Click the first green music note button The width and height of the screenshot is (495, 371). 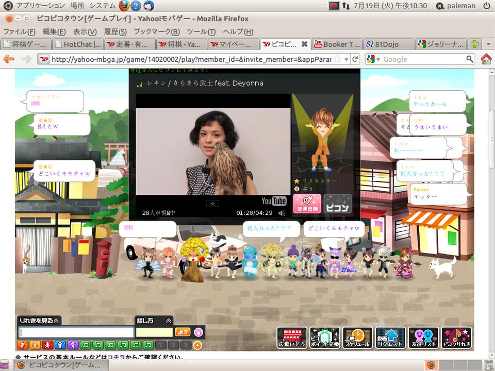(85, 345)
